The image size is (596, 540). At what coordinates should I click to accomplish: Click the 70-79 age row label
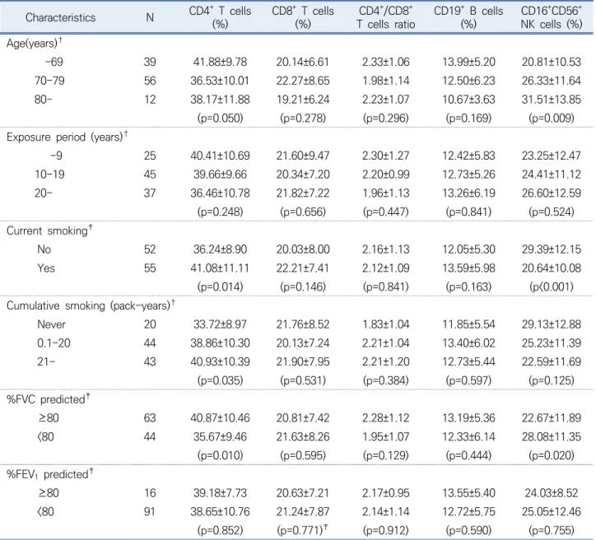coord(49,81)
